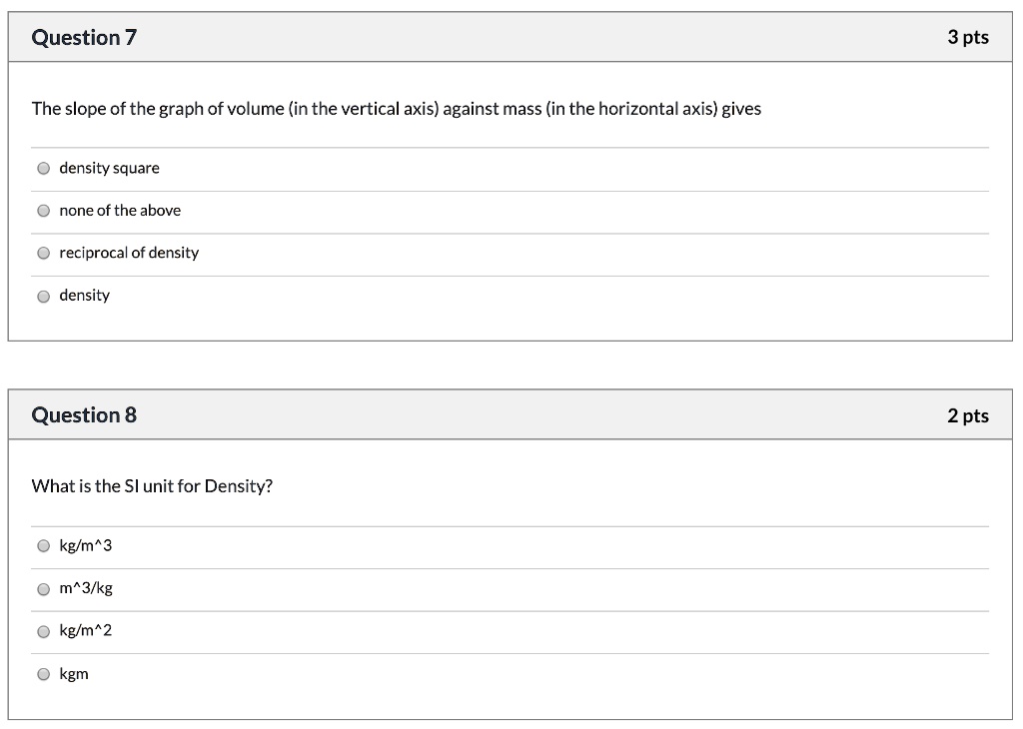
Task: Select the 'kg/m^2' radio button
Action: pos(44,632)
